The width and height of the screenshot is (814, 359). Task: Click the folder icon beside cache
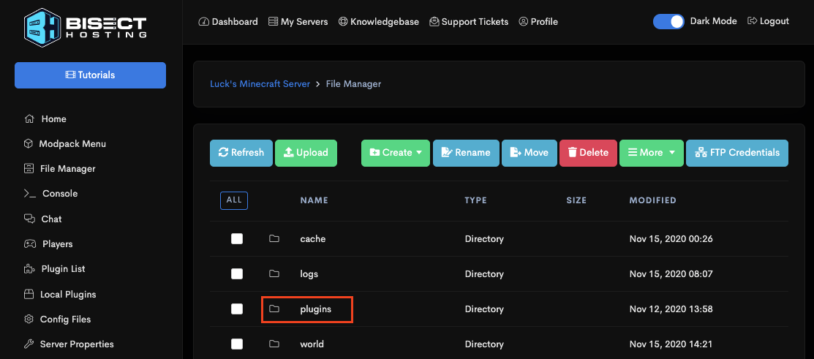[274, 239]
